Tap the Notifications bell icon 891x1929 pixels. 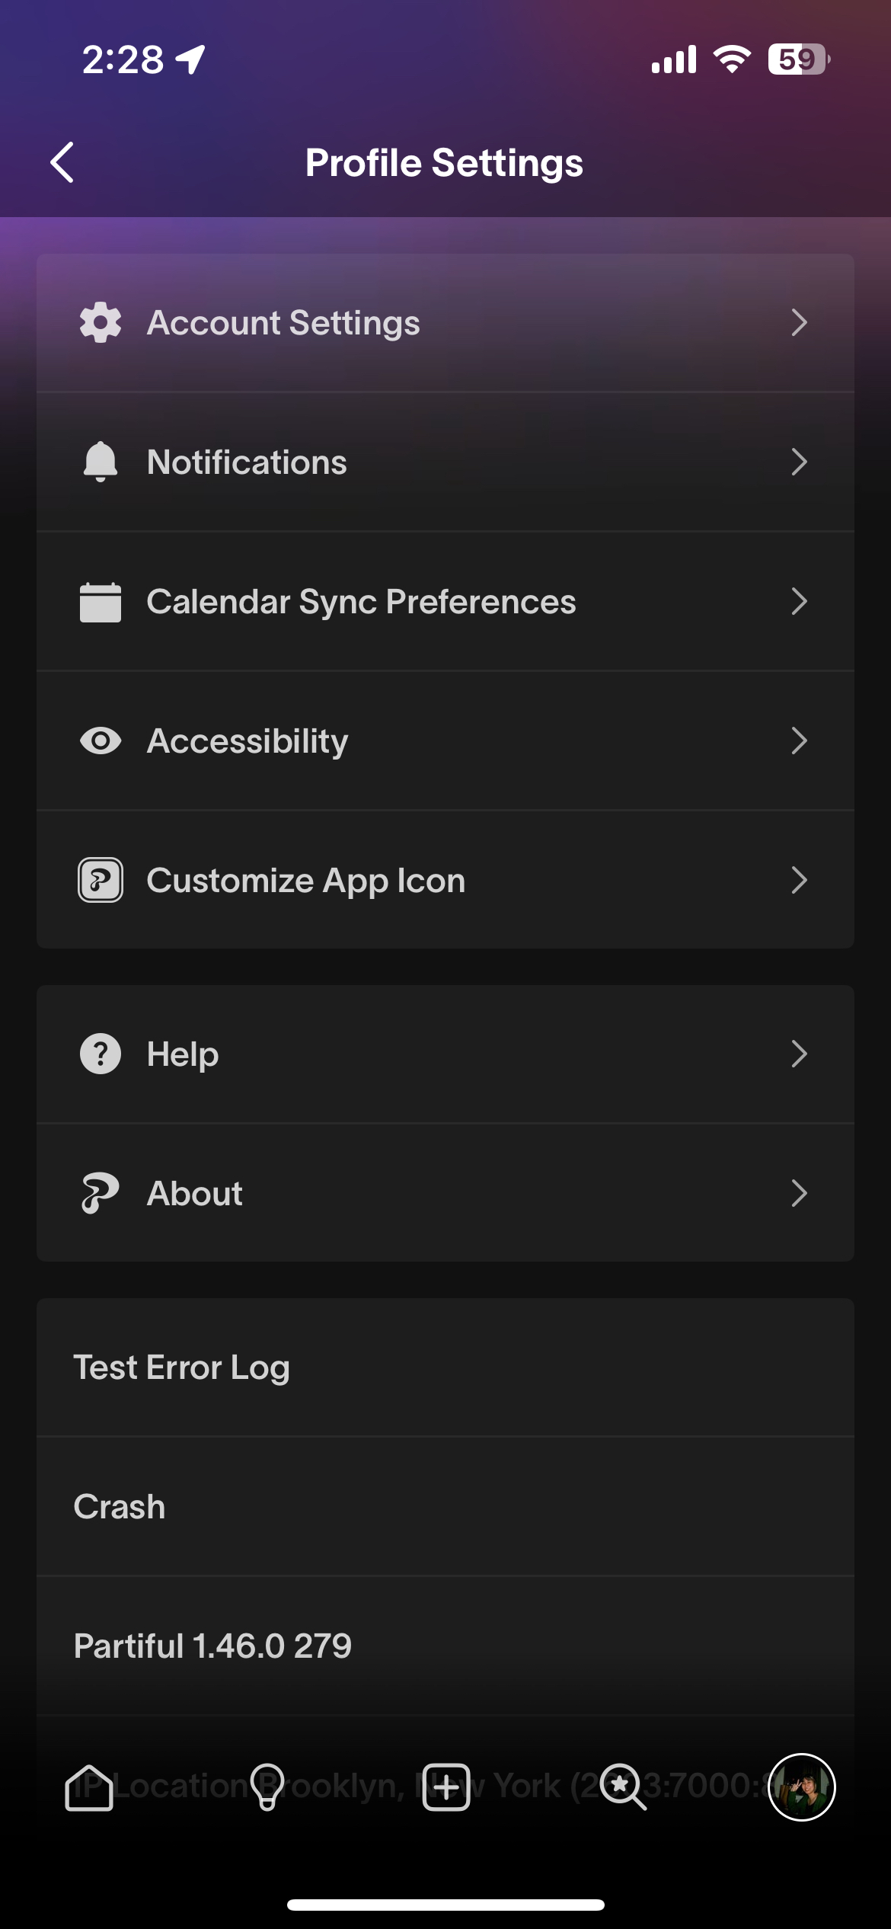pos(101,462)
